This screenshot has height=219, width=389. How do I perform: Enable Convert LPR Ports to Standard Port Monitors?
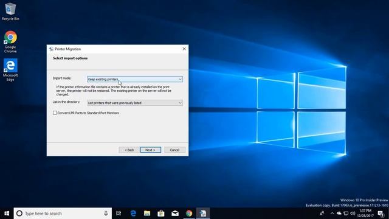pyautogui.click(x=55, y=113)
